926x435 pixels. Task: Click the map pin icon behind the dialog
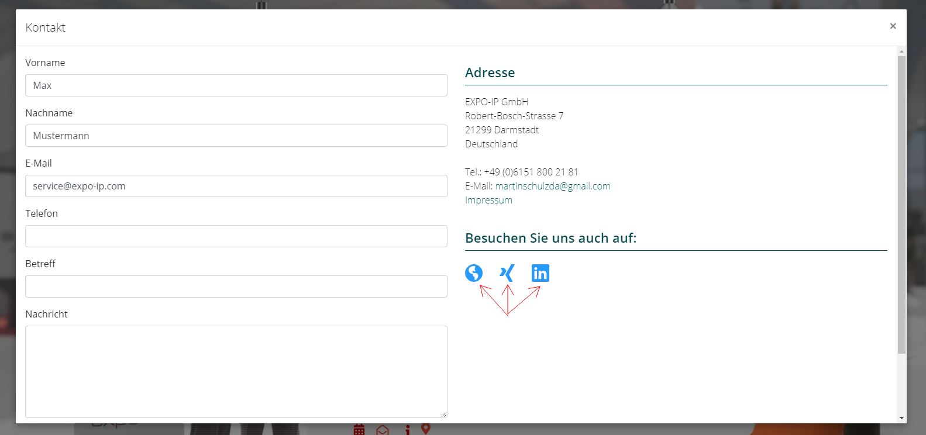[426, 429]
